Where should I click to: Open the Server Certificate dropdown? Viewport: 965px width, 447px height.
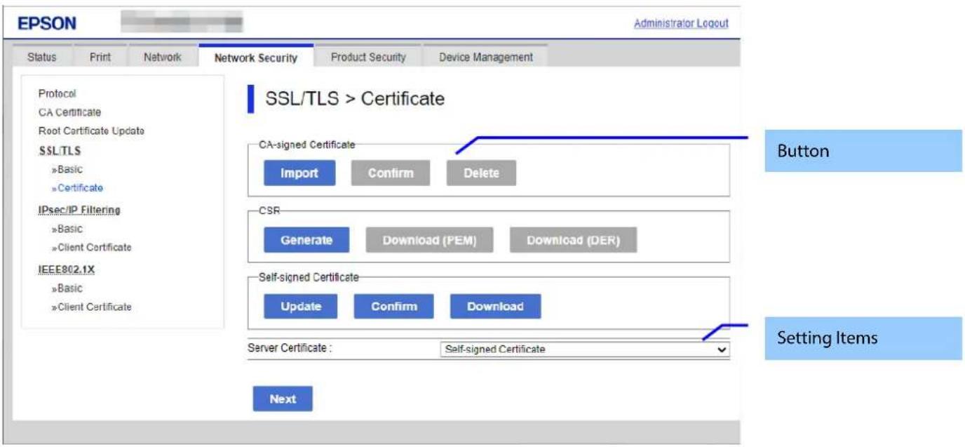[584, 349]
